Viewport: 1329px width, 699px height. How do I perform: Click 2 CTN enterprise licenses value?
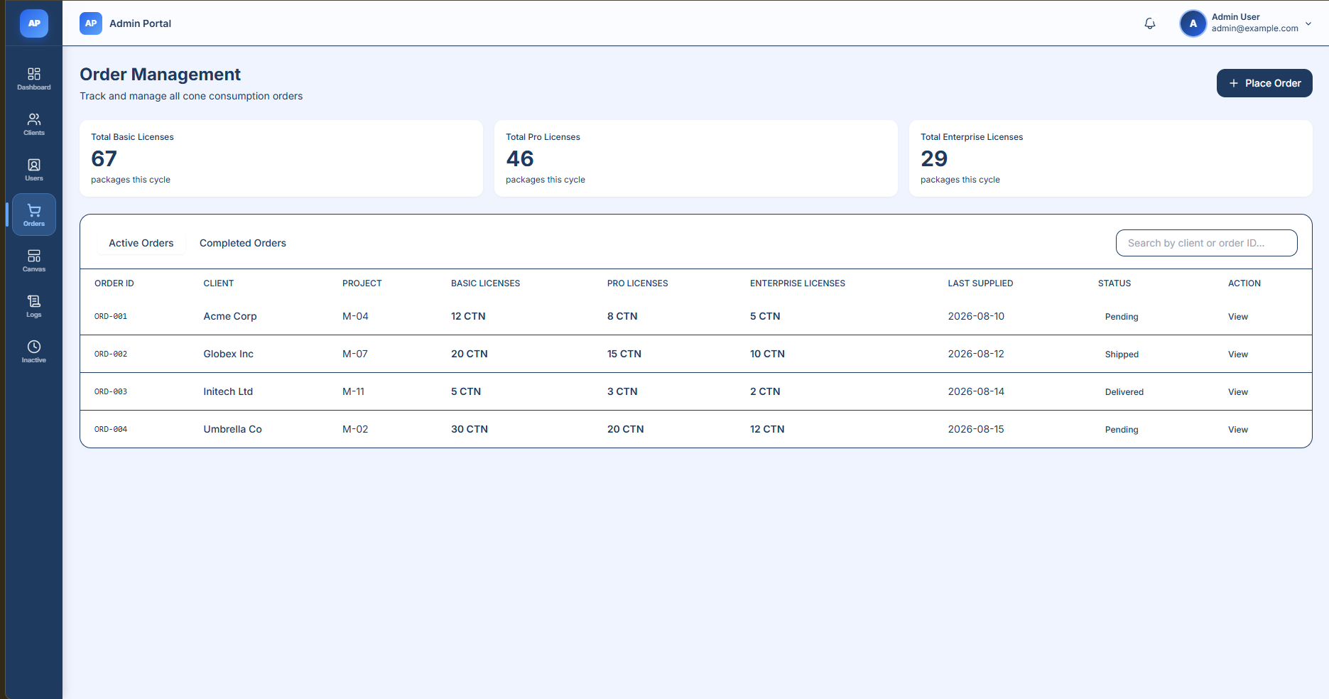tap(765, 391)
